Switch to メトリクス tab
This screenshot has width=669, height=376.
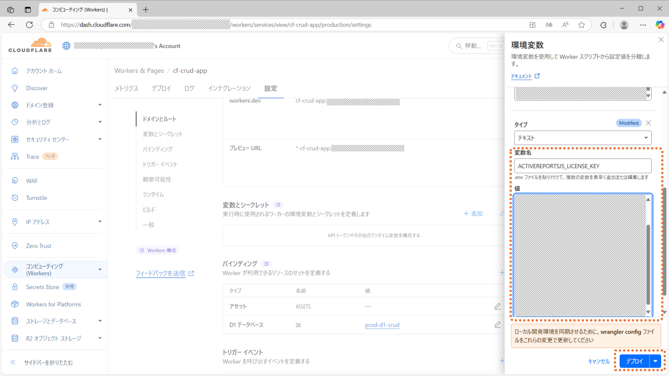click(127, 88)
